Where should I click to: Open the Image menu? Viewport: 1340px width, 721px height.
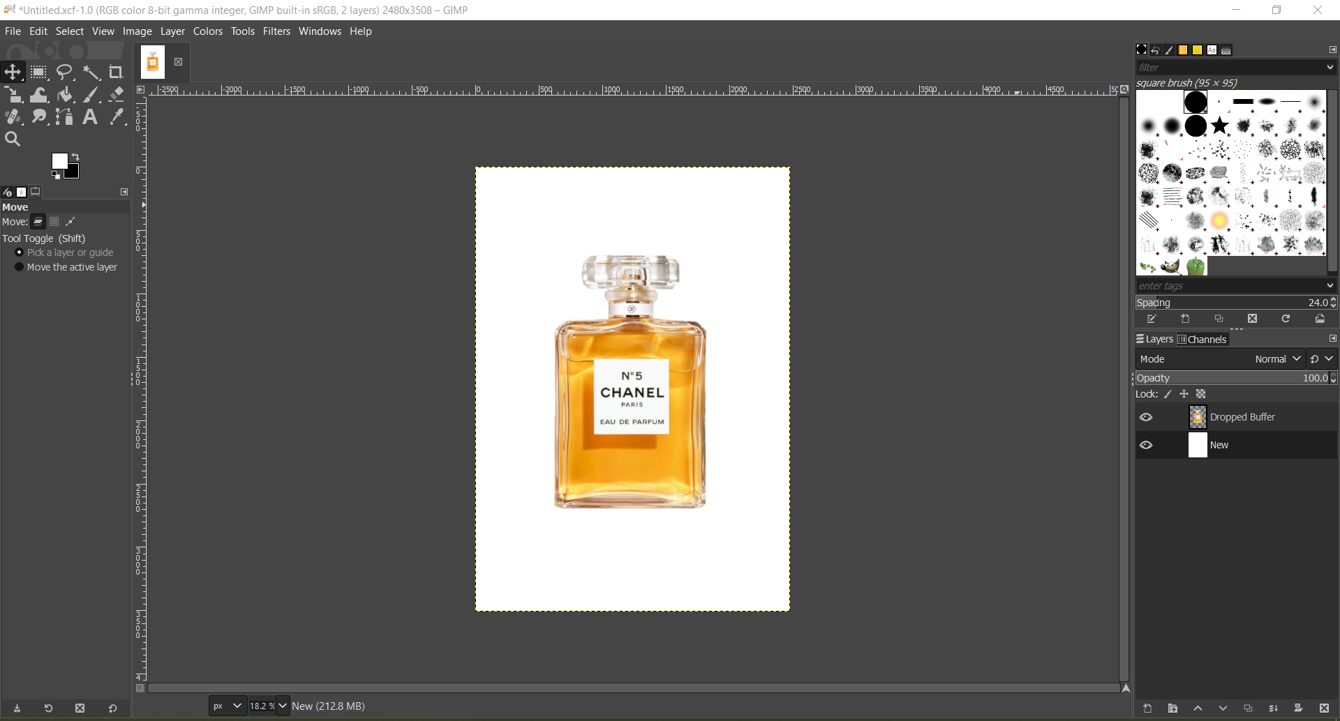(x=137, y=31)
